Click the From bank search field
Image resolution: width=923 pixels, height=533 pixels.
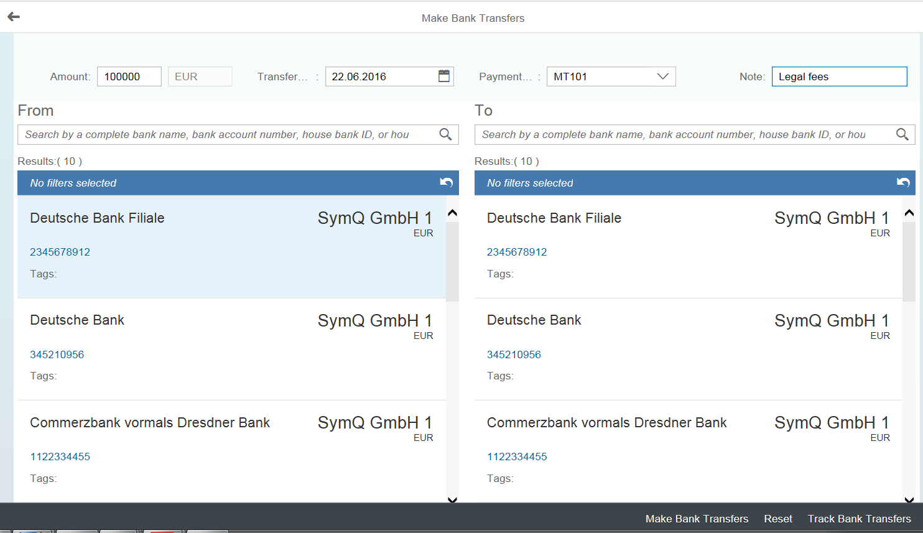pyautogui.click(x=227, y=134)
